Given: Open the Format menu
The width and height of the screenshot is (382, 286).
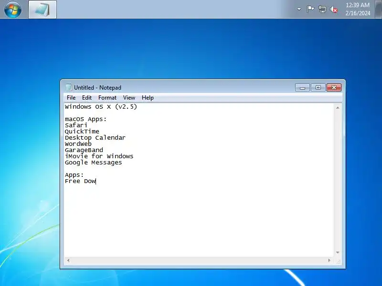Looking at the screenshot, I should pos(107,98).
